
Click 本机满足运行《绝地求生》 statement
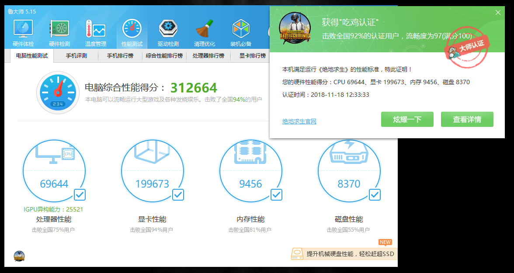tap(347, 70)
